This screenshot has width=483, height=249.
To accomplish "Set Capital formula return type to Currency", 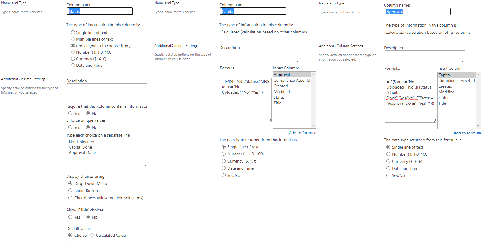I will pyautogui.click(x=223, y=161).
